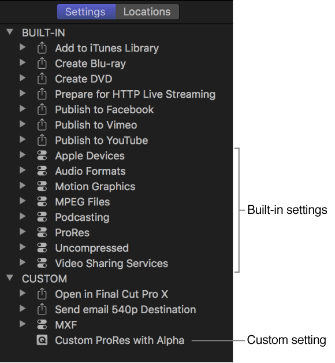
Task: Select the Add to iTunes Library row
Action: pyautogui.click(x=116, y=48)
